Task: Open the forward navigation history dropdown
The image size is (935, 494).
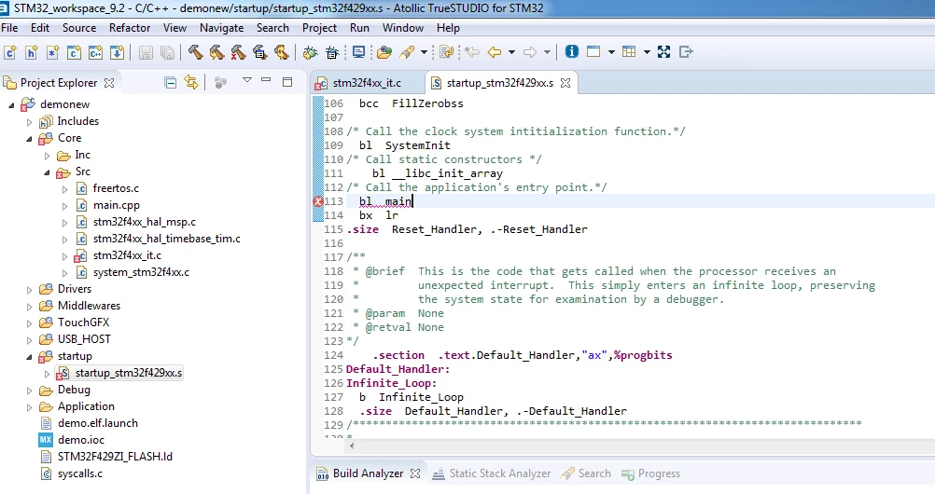Action: tap(547, 52)
